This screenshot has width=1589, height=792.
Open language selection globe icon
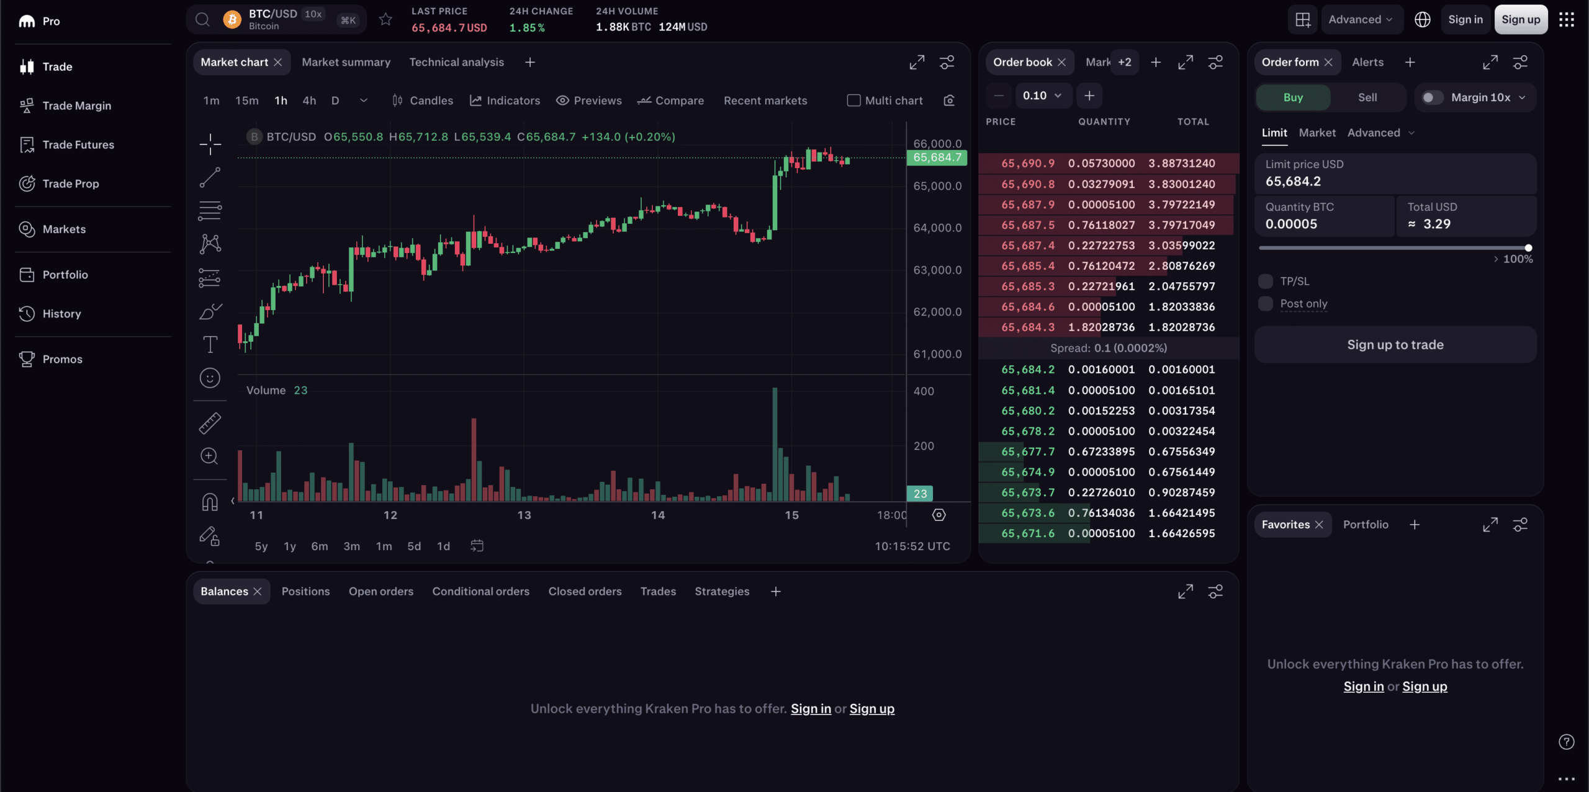[1422, 19]
